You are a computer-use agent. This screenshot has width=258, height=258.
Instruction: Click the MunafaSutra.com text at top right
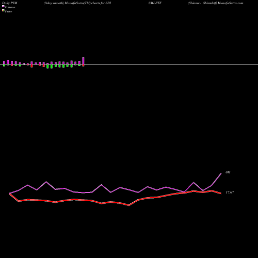pos(230,3)
